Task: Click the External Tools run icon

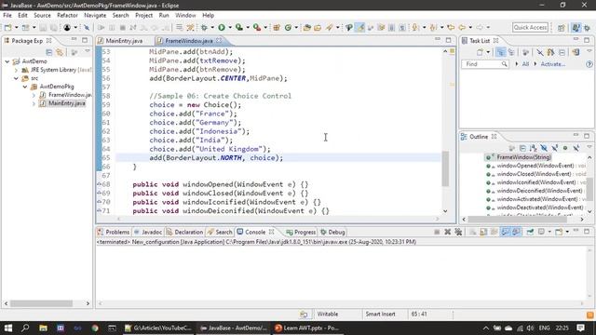Action: [257, 27]
